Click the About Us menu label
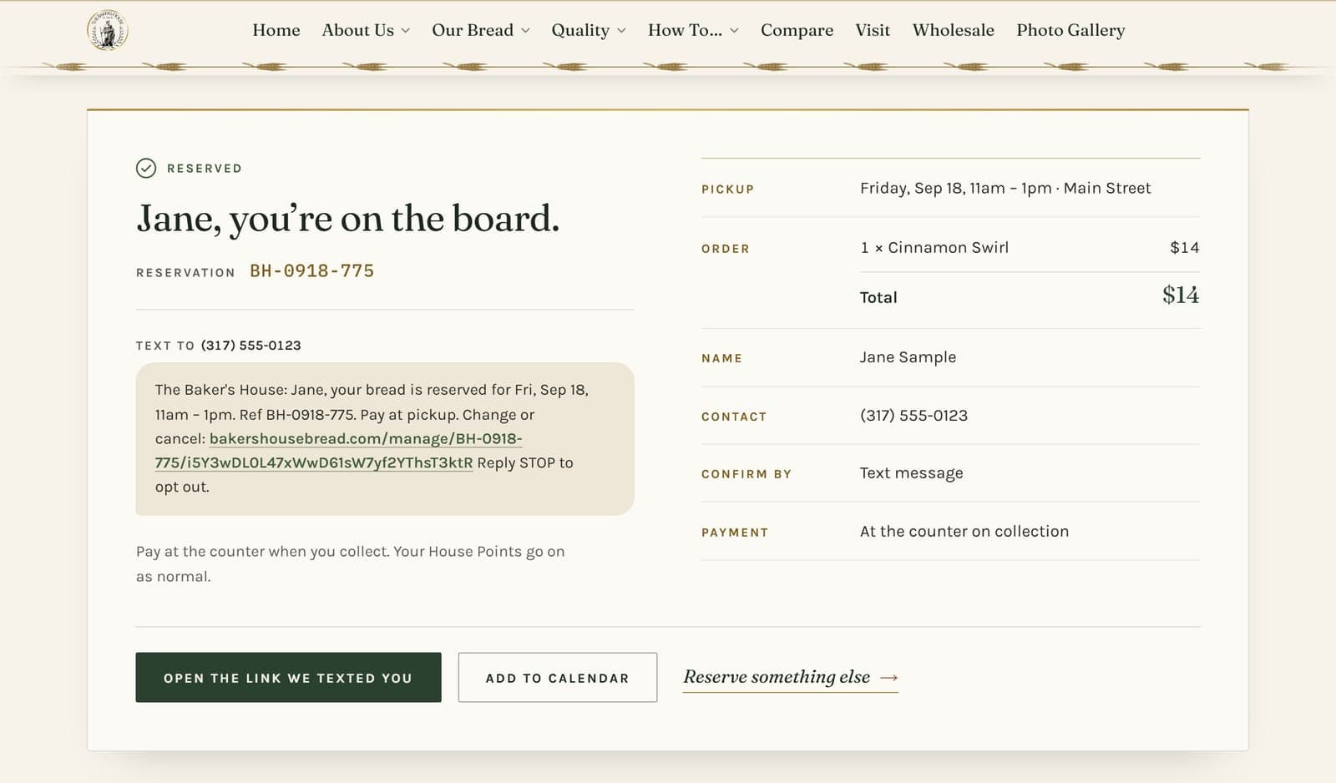The height and width of the screenshot is (783, 1336). point(358,30)
